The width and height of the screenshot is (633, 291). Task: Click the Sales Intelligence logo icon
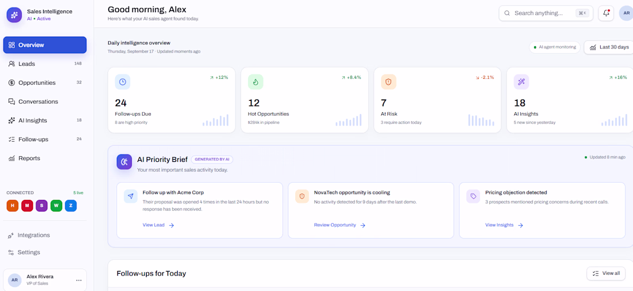(x=14, y=15)
